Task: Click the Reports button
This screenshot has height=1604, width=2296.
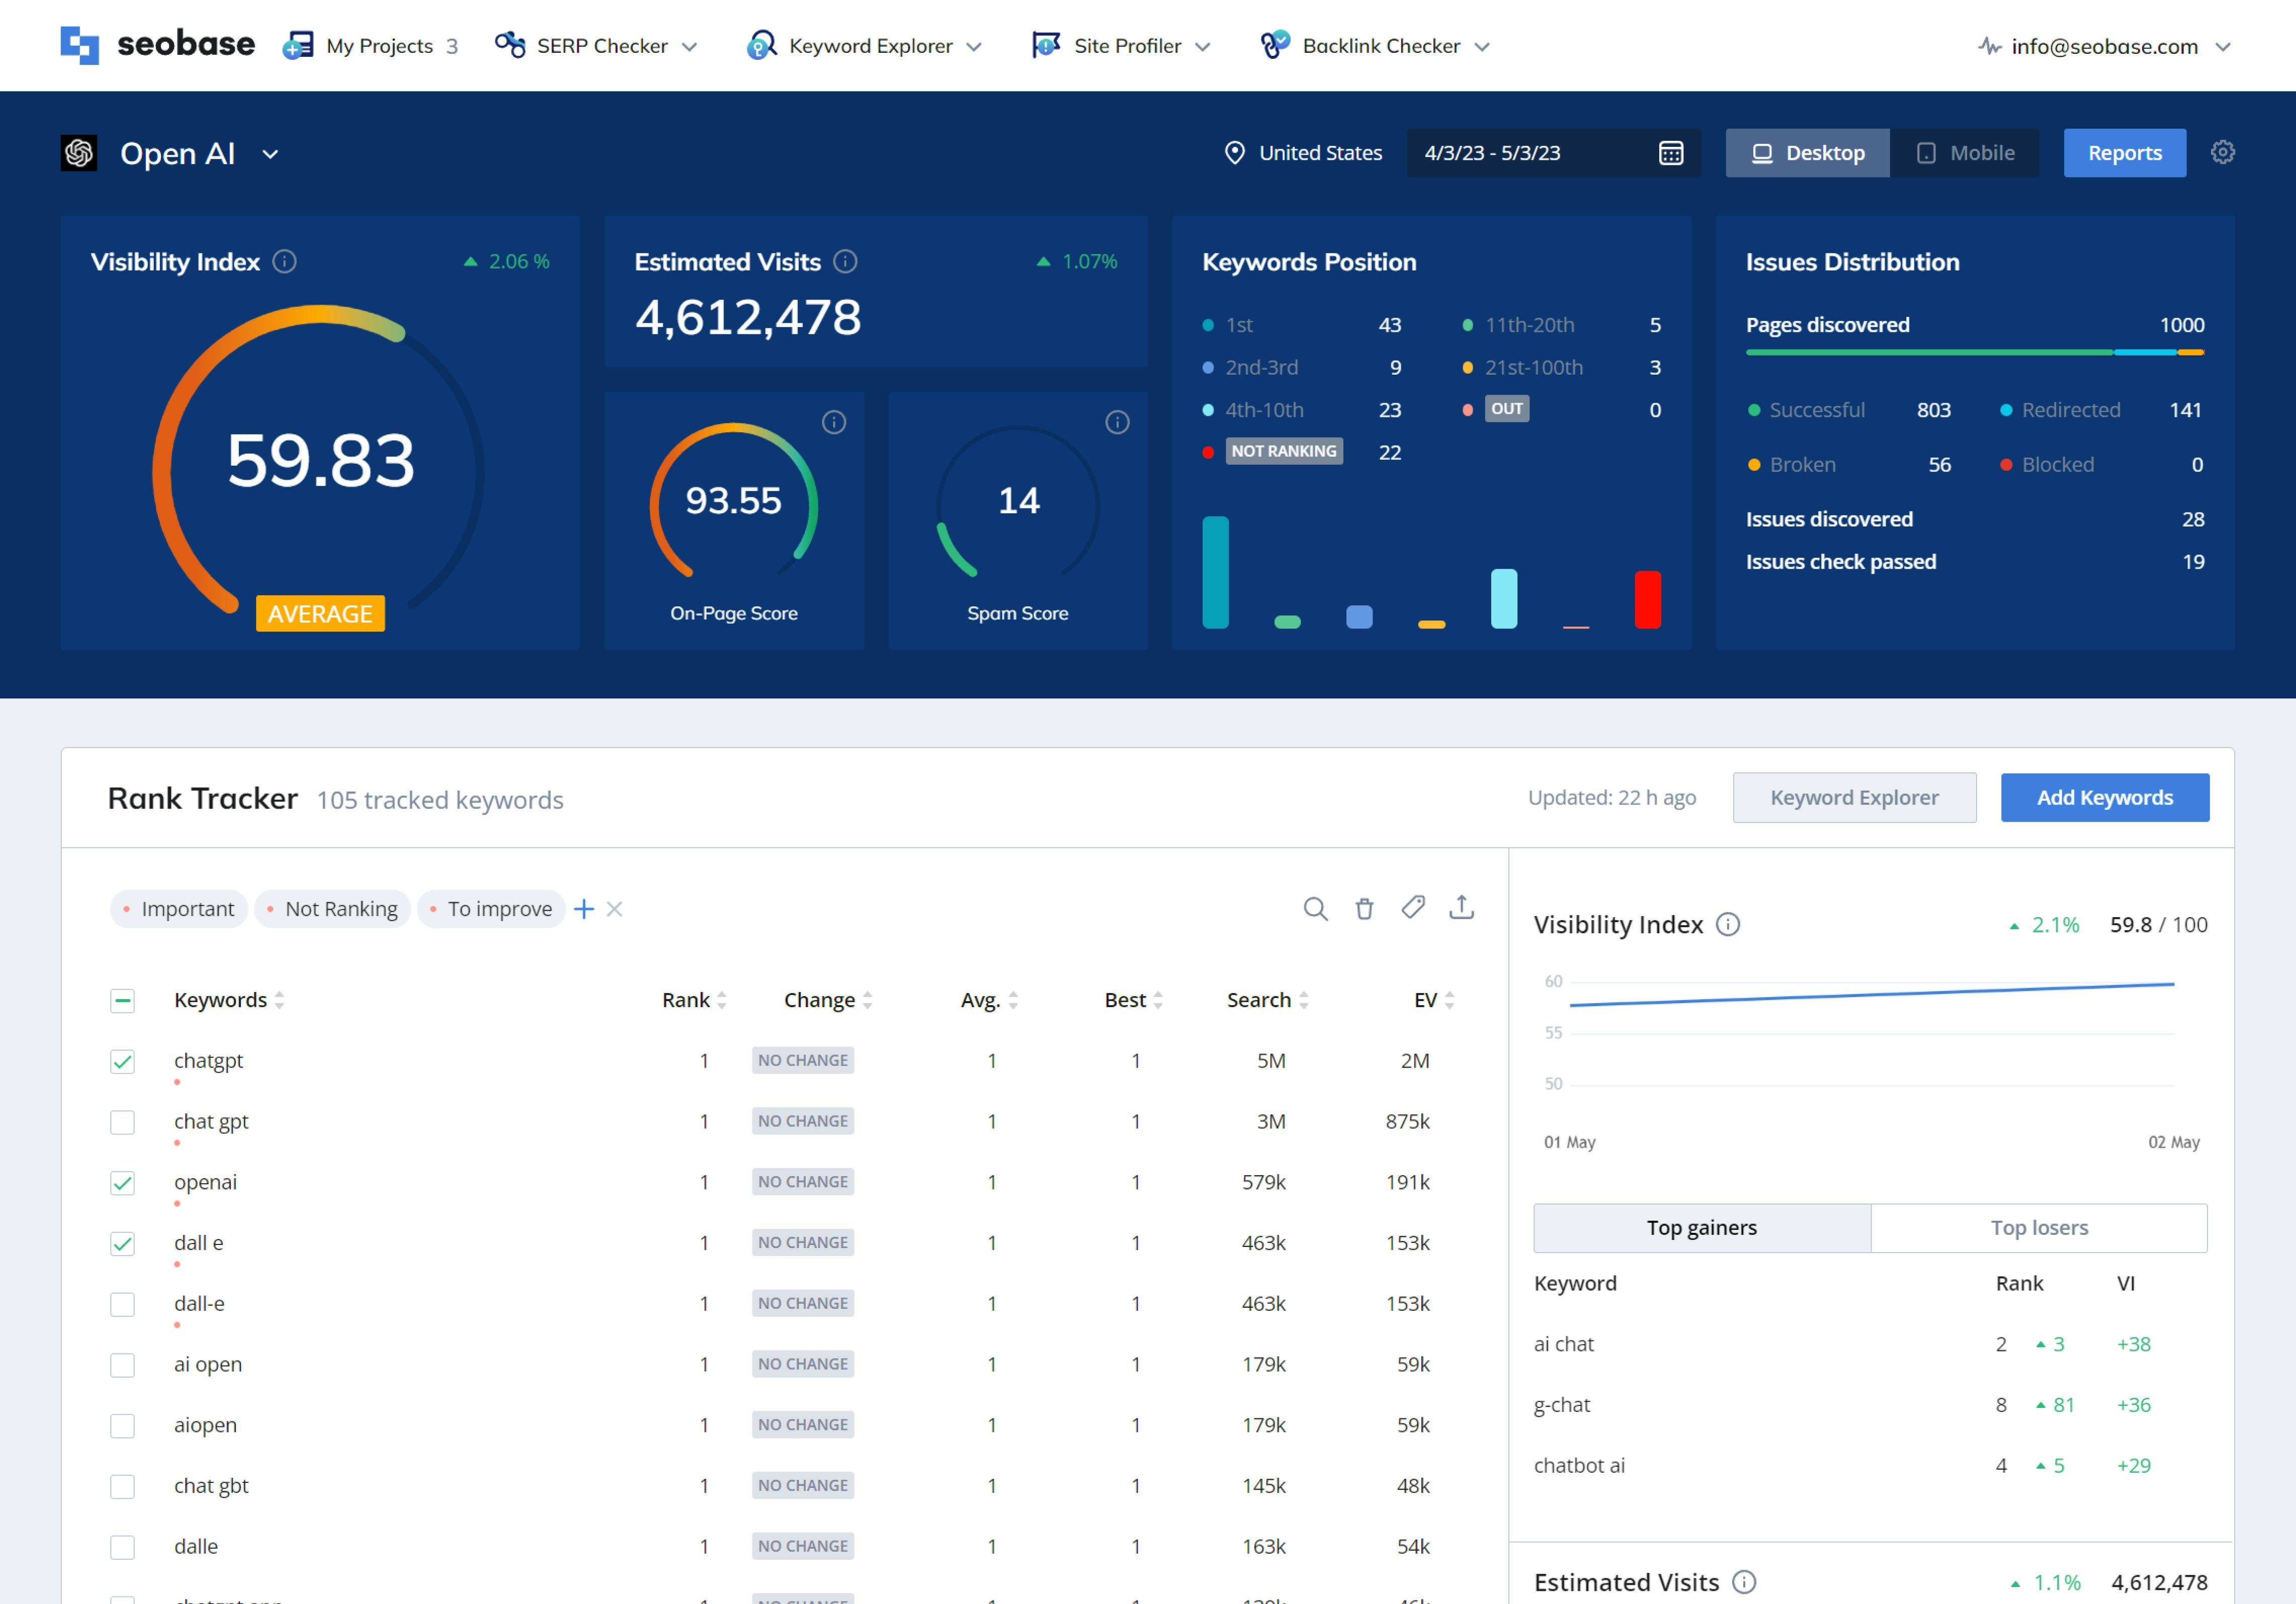Action: tap(2124, 153)
